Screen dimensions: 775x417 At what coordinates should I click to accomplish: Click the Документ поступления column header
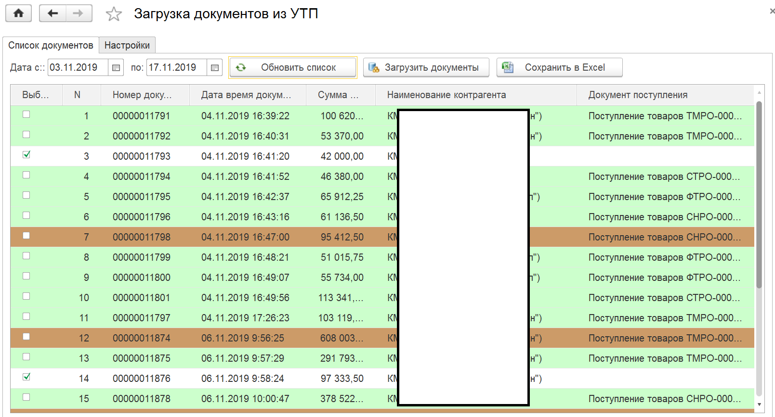coord(638,95)
